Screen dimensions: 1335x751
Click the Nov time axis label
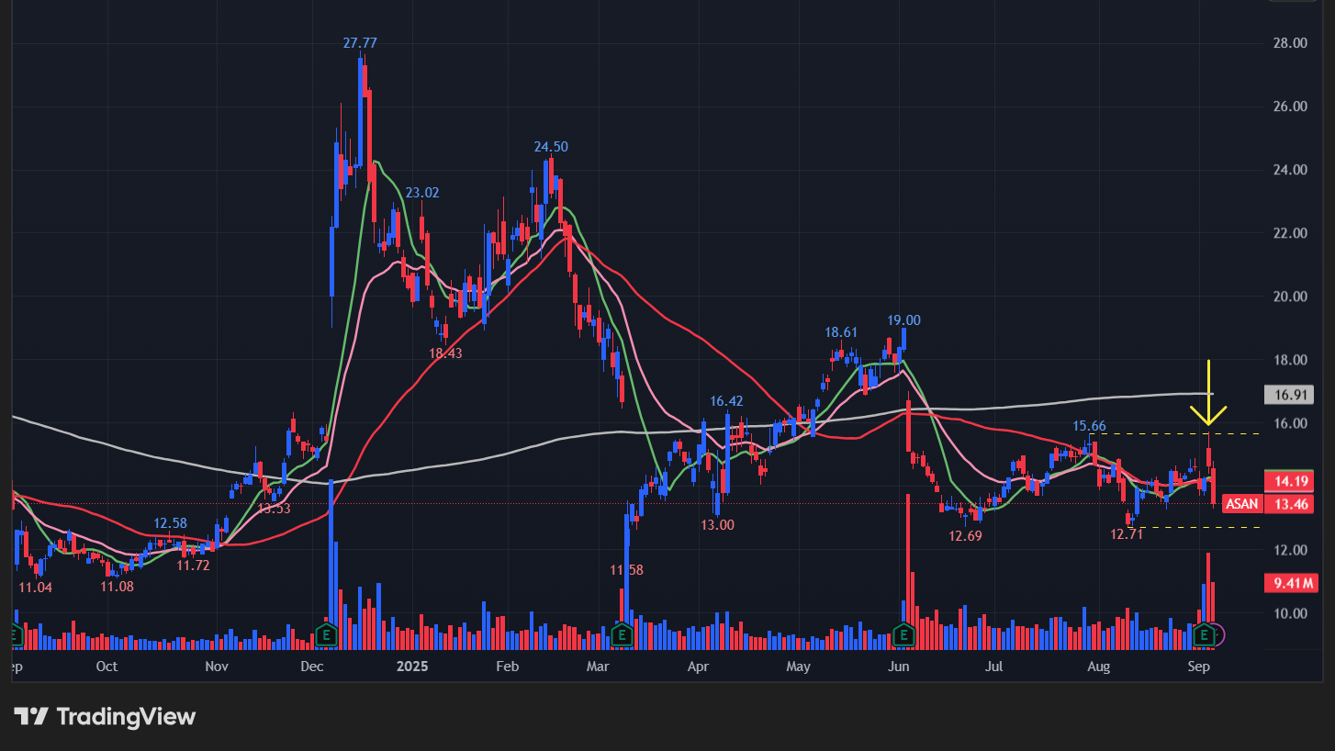[x=216, y=667]
